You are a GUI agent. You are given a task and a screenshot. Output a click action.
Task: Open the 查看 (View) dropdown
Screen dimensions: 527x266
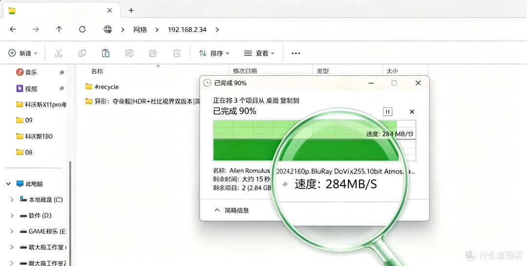(259, 53)
